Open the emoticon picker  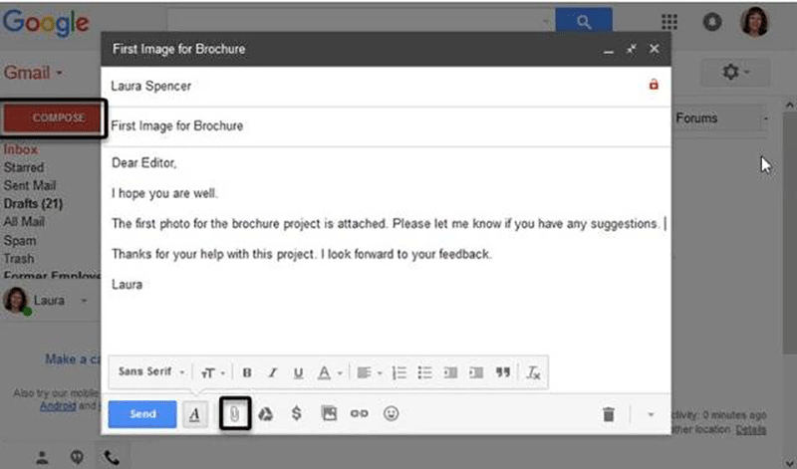click(x=391, y=414)
